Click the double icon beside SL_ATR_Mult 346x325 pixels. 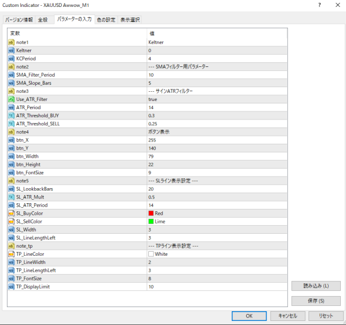(11, 197)
